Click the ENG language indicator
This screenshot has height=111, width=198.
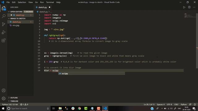179,108
